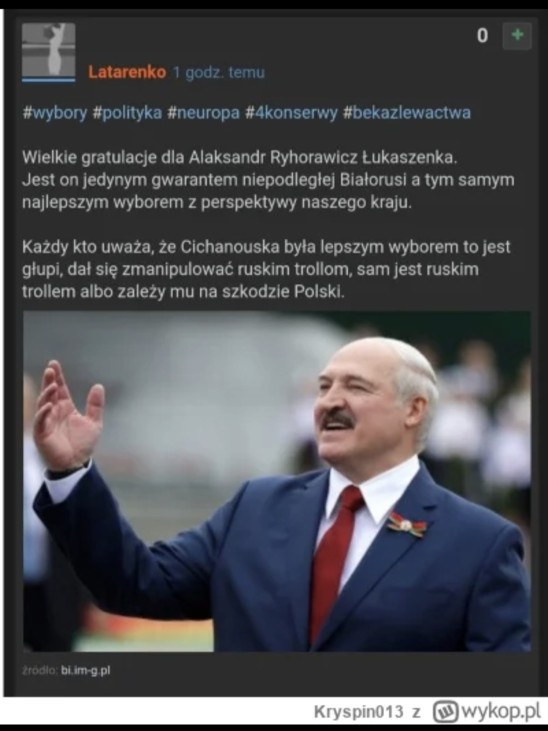Open the #4konserwy tag
The width and height of the screenshot is (548, 731).
(x=292, y=113)
